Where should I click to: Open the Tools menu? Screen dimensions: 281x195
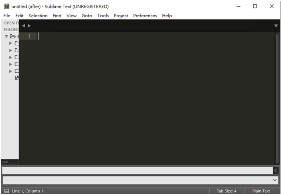103,16
